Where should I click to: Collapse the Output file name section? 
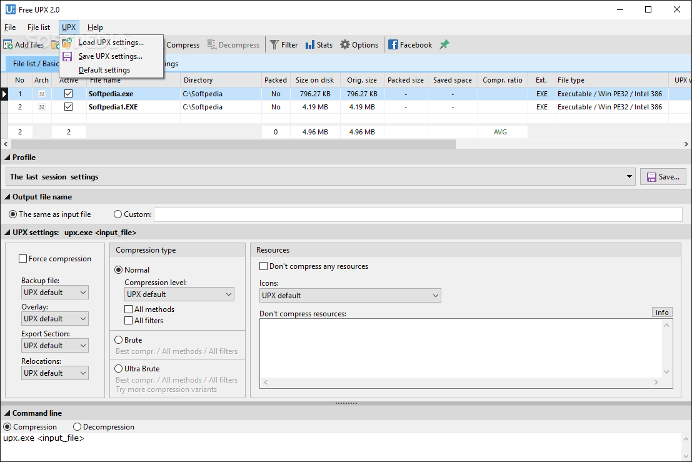(x=7, y=197)
